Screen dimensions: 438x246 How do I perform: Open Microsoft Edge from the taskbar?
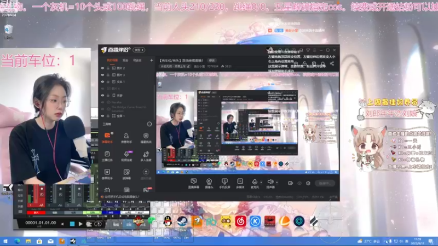pos(18,241)
